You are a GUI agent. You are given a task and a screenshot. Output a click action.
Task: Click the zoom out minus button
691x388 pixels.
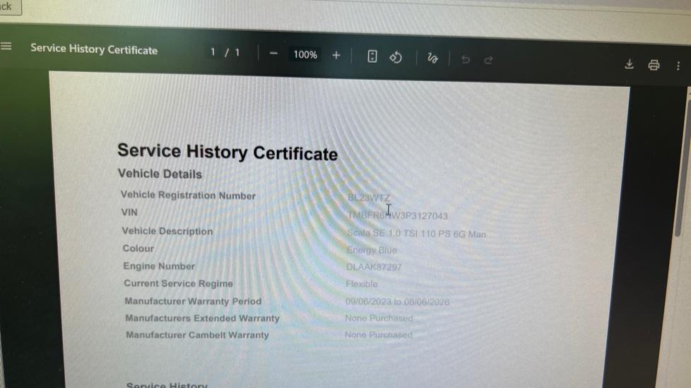click(x=274, y=54)
